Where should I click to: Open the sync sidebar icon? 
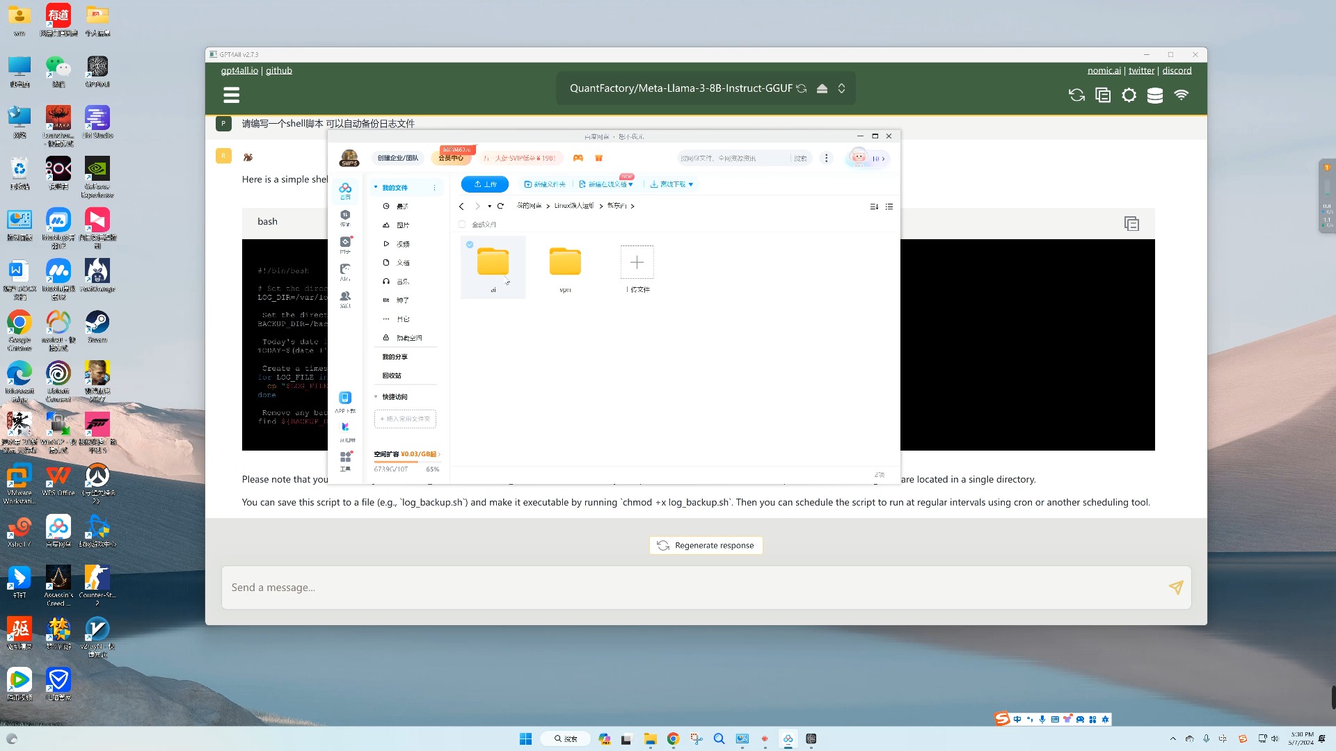coord(345,245)
